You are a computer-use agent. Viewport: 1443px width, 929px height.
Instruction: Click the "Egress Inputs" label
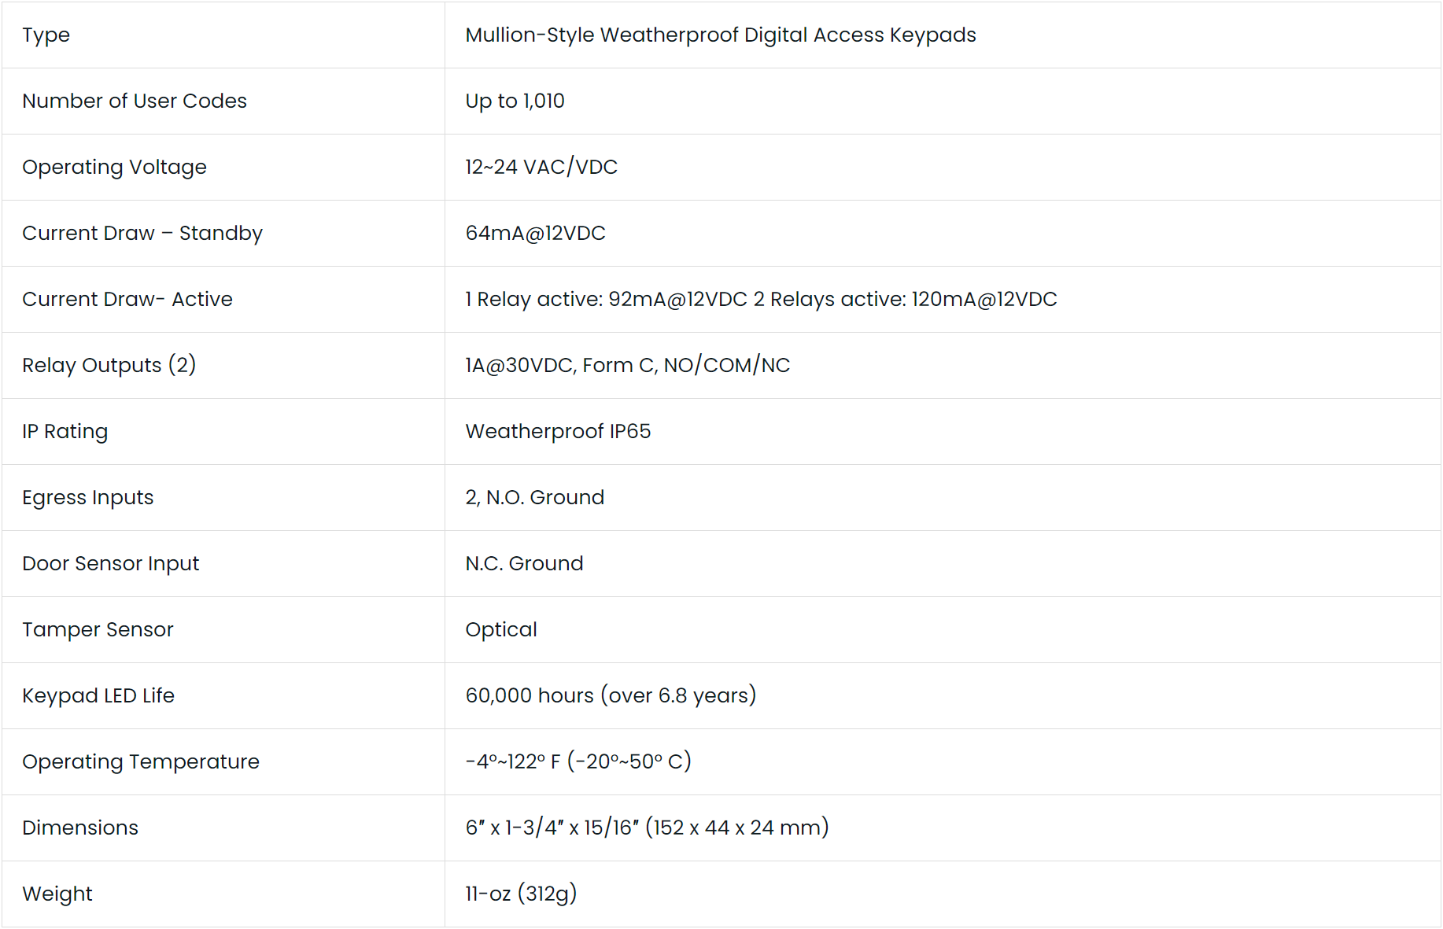click(88, 498)
